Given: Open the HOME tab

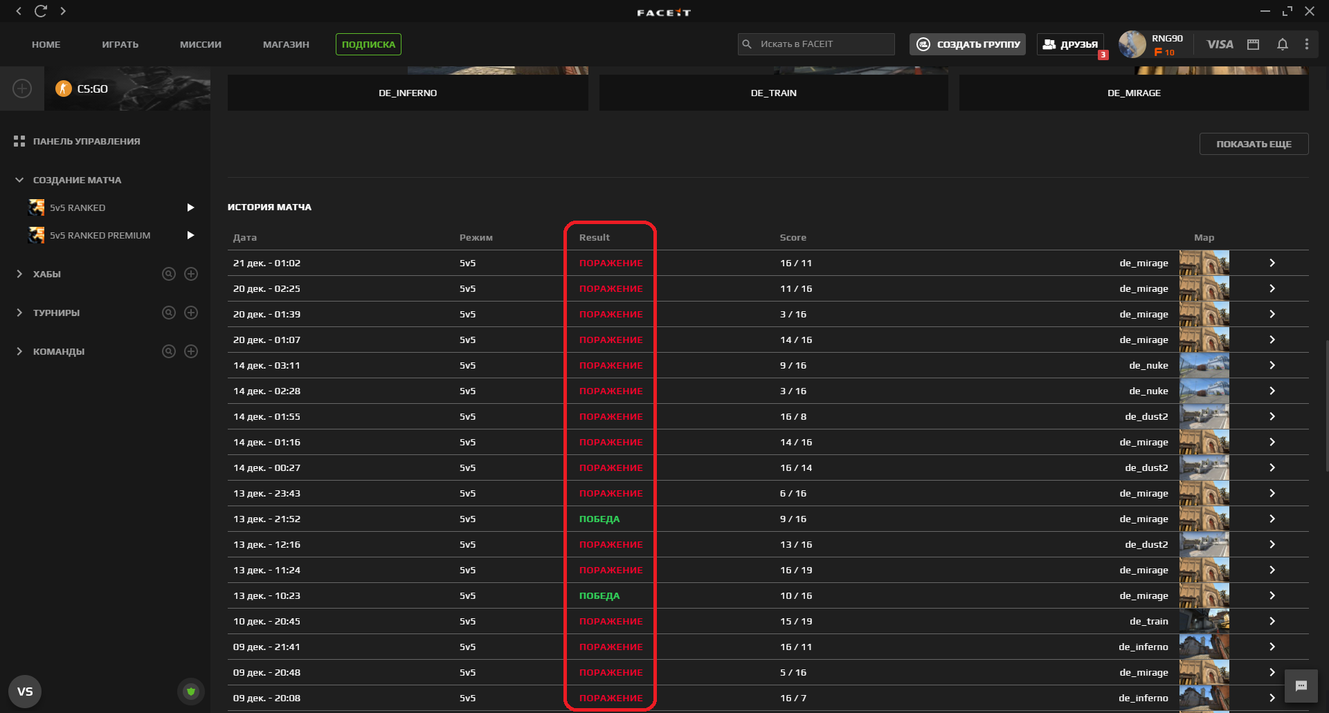Looking at the screenshot, I should coord(46,44).
